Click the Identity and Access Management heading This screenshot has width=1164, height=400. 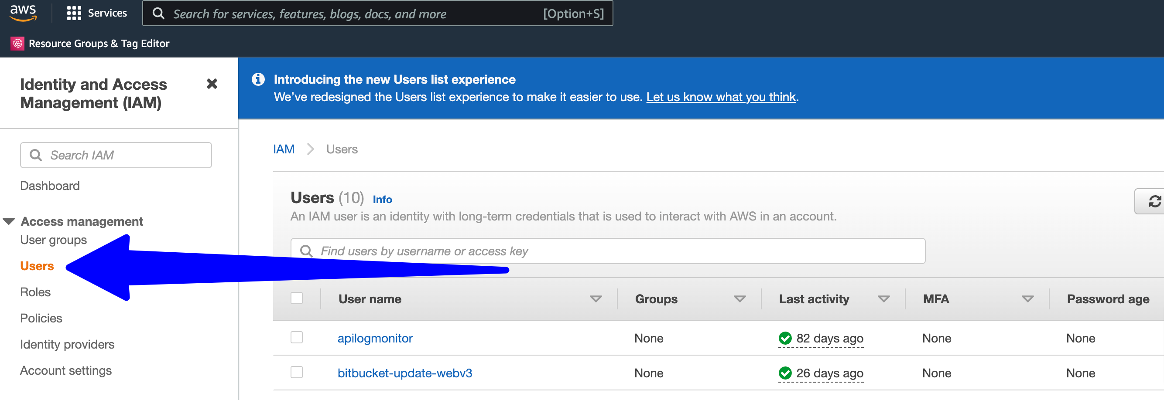pos(93,93)
